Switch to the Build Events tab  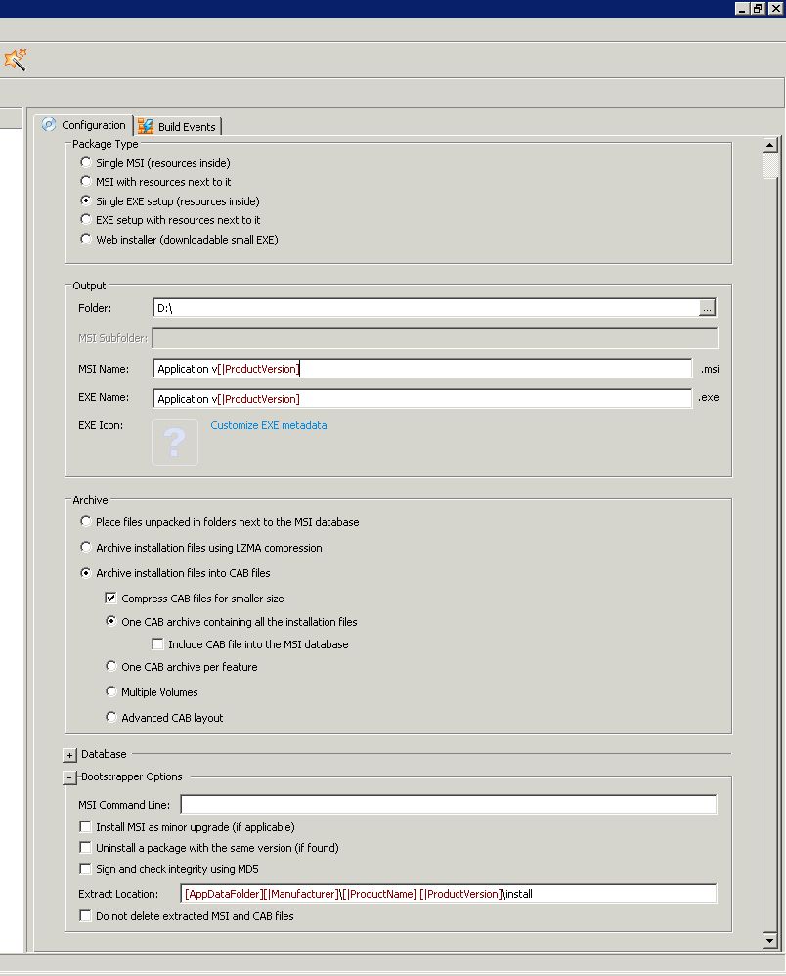click(x=178, y=127)
